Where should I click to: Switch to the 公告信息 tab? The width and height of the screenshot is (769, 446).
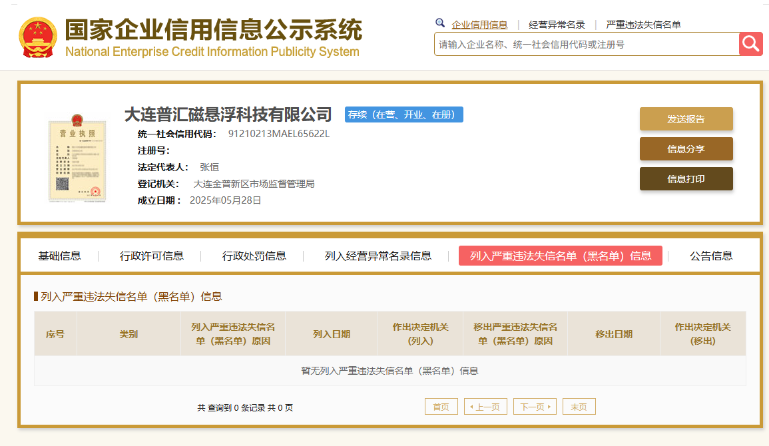[711, 256]
